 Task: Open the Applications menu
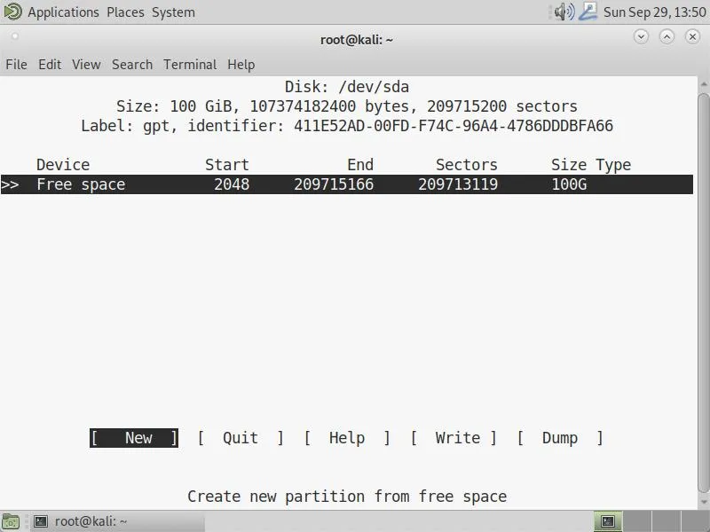click(x=63, y=12)
